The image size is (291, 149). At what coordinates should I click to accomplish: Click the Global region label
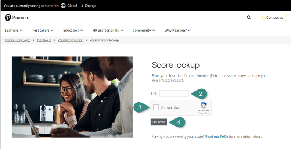(72, 6)
